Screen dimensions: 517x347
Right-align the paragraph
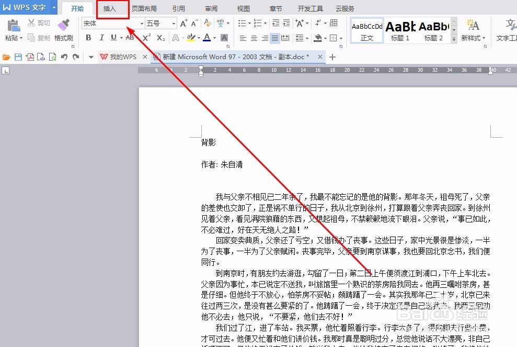tap(265, 38)
